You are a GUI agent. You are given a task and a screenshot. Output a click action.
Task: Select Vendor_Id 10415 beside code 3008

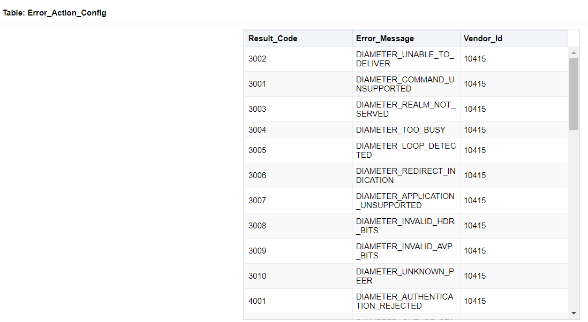tap(474, 226)
